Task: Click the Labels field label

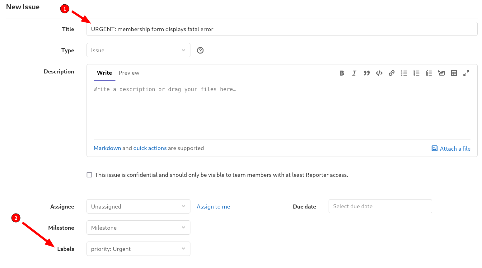Action: pos(66,249)
